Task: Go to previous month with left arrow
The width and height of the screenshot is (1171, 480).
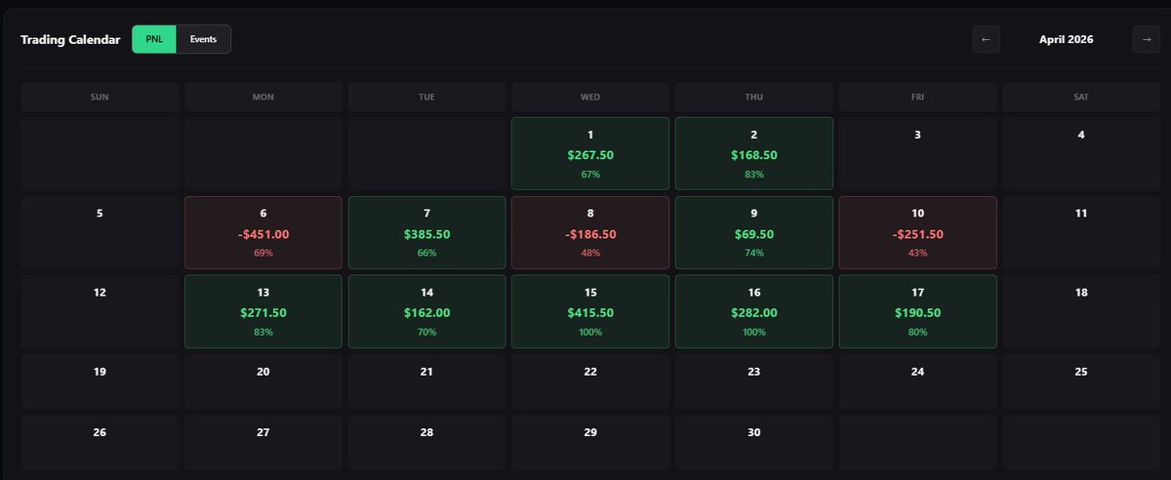Action: click(x=986, y=40)
